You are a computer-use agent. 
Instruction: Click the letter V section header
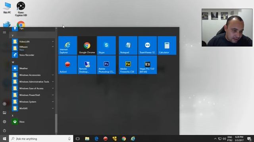tap(13, 35)
